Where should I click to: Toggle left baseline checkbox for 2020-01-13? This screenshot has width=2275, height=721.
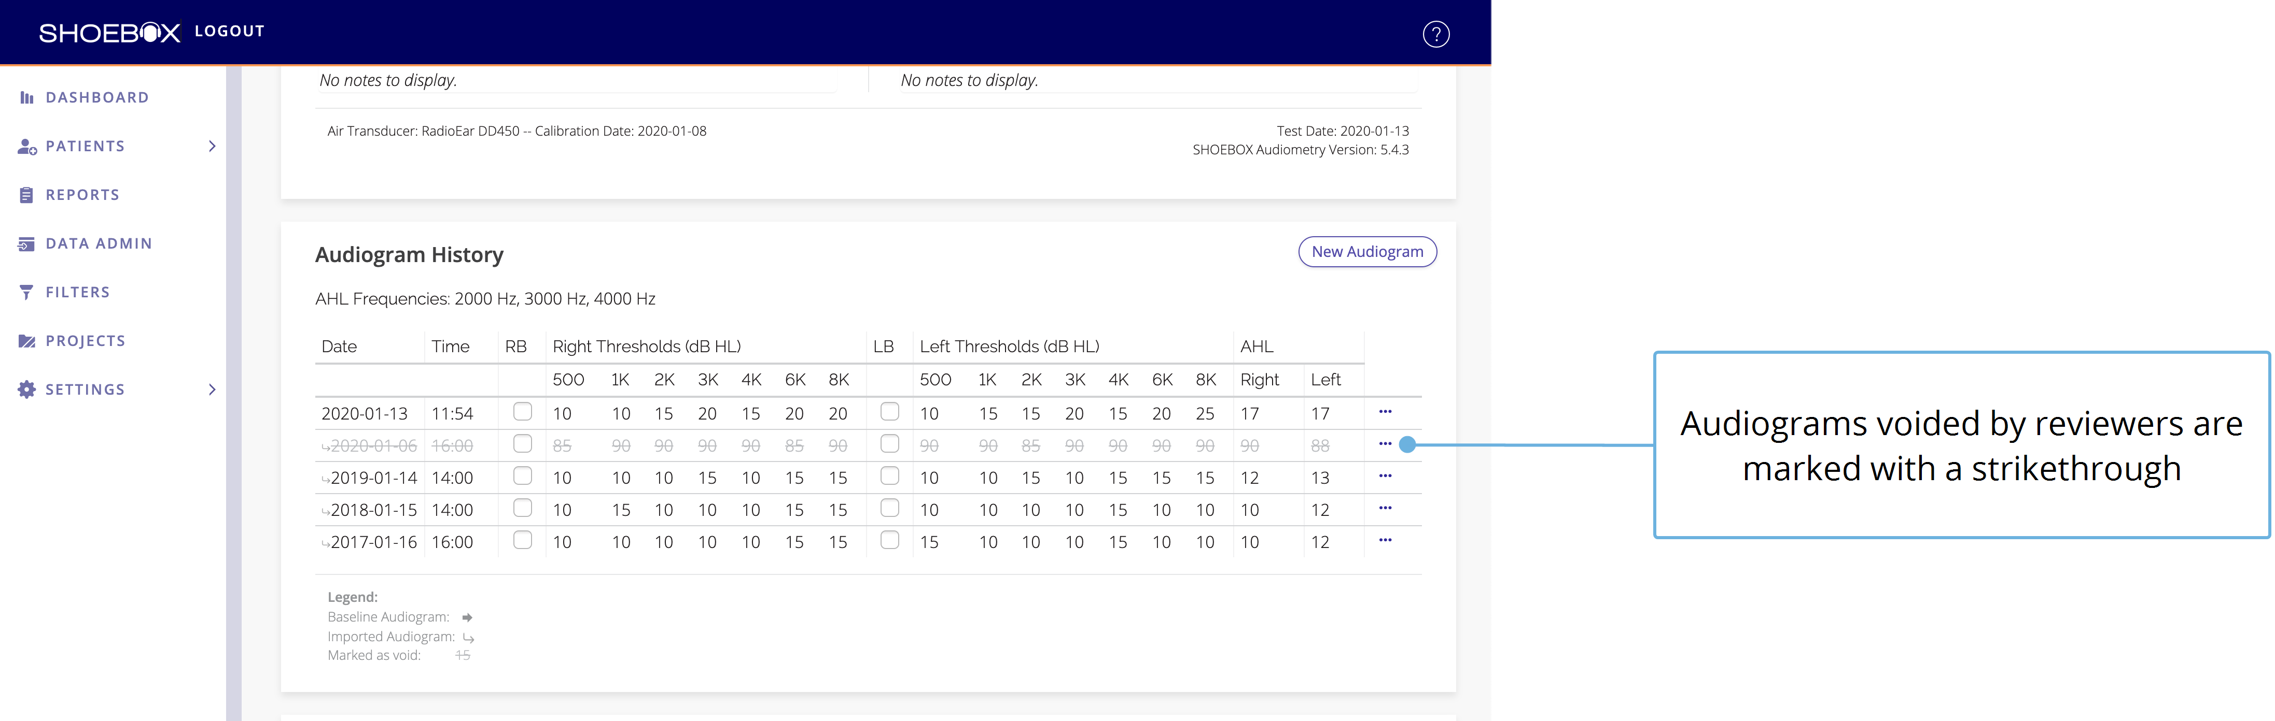tap(889, 411)
